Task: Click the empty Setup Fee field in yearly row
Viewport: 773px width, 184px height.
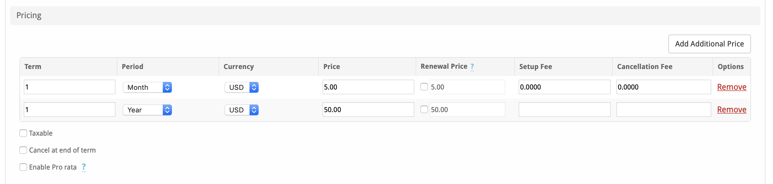Action: tap(564, 110)
